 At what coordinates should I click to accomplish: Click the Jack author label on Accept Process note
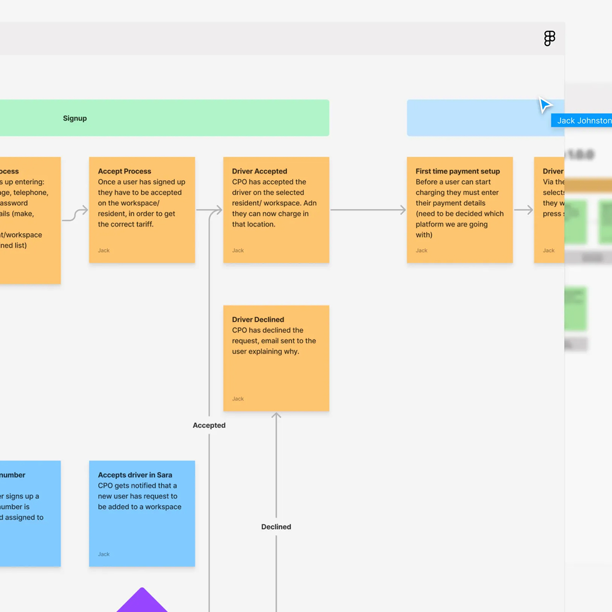click(x=103, y=250)
